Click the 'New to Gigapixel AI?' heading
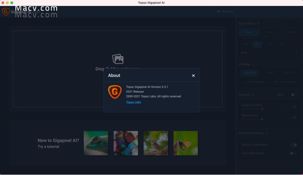 tap(58, 141)
